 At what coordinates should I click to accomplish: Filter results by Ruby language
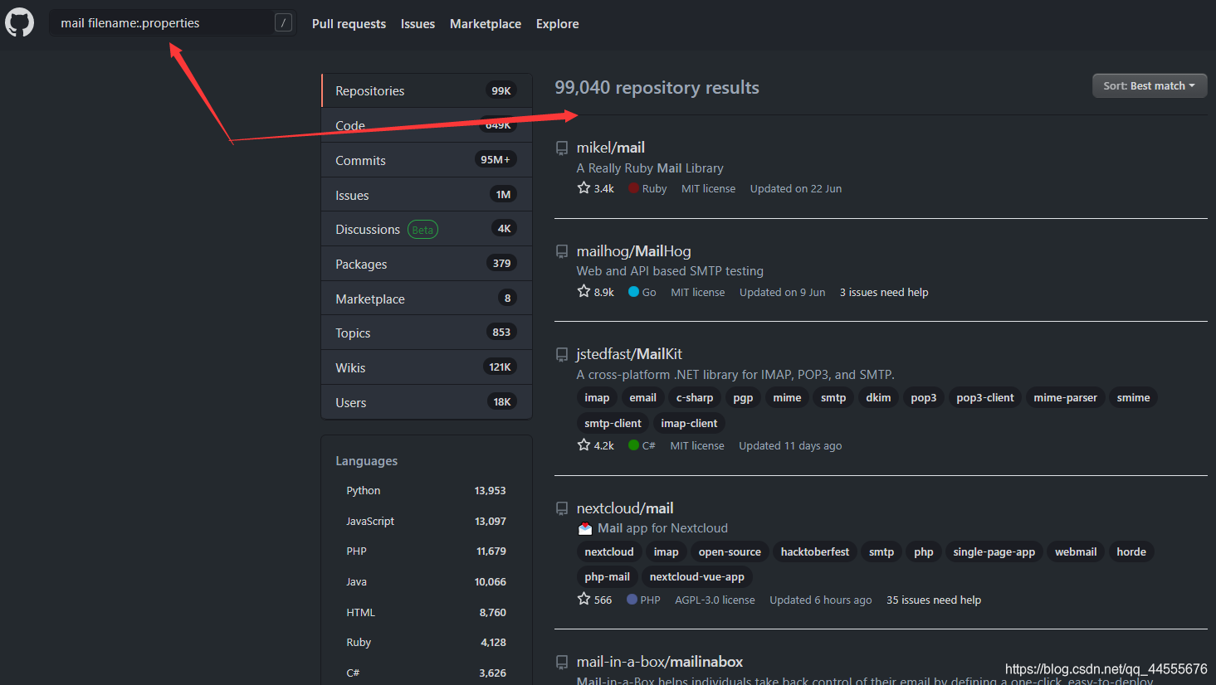(426, 643)
